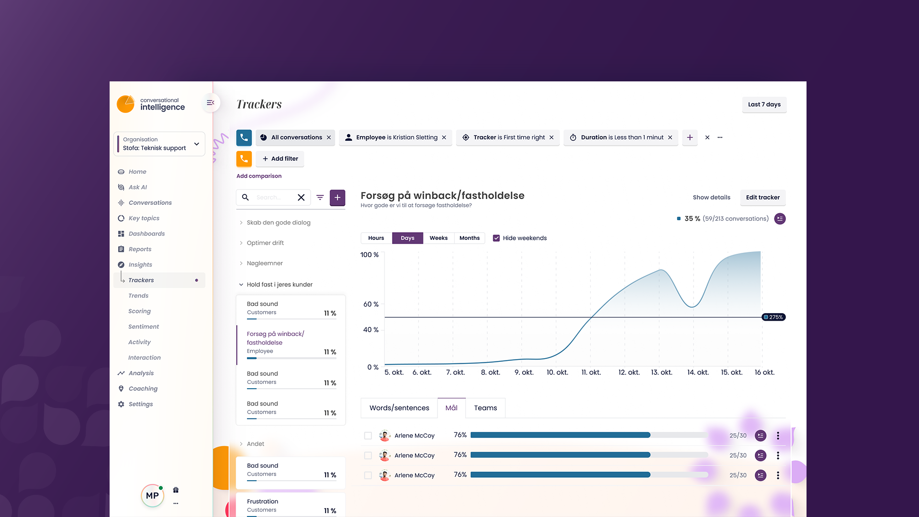Click the blue phone channel icon
Screen dimensions: 919x517
coord(244,137)
